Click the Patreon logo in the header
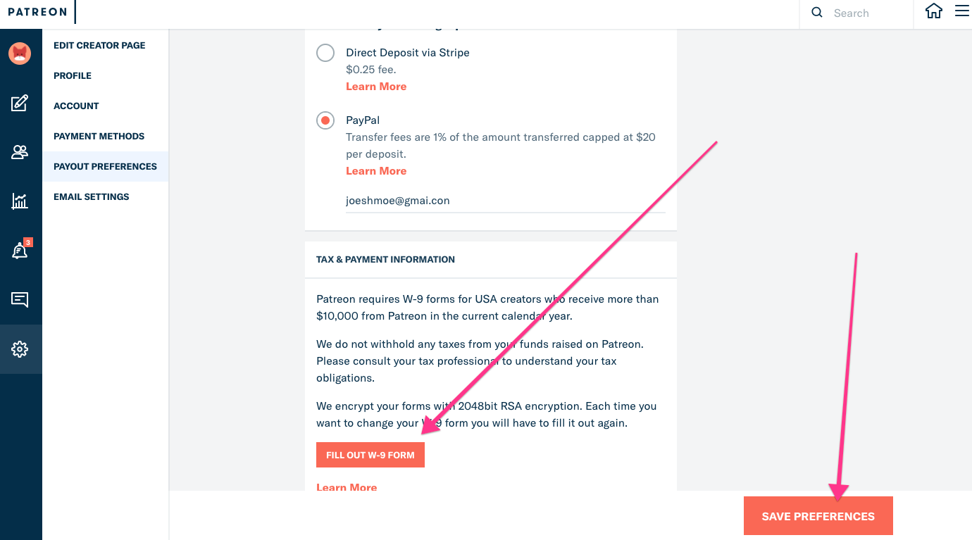 [37, 12]
